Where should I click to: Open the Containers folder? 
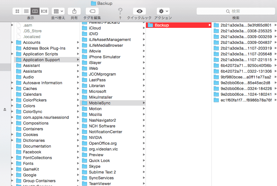(x=47, y=129)
